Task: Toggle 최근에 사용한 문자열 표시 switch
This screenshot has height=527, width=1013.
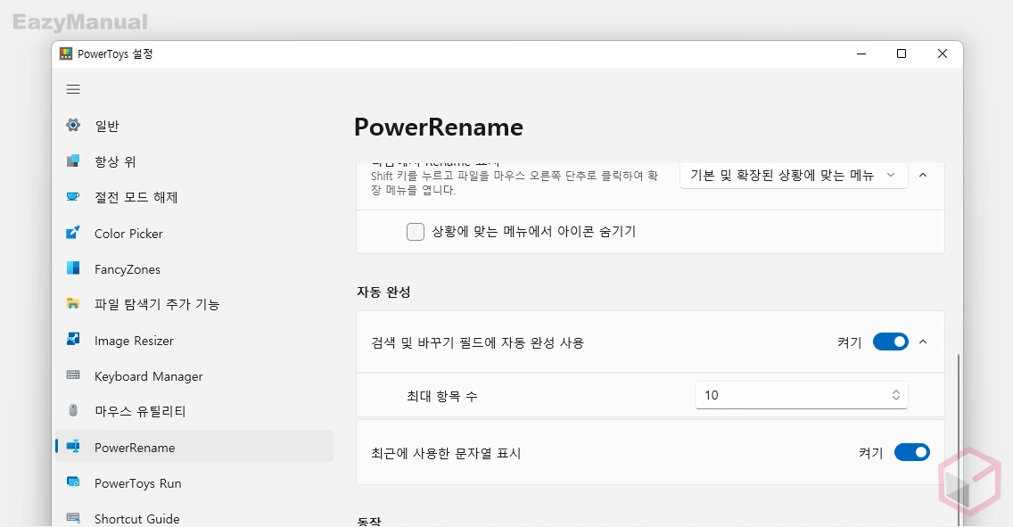Action: point(911,452)
